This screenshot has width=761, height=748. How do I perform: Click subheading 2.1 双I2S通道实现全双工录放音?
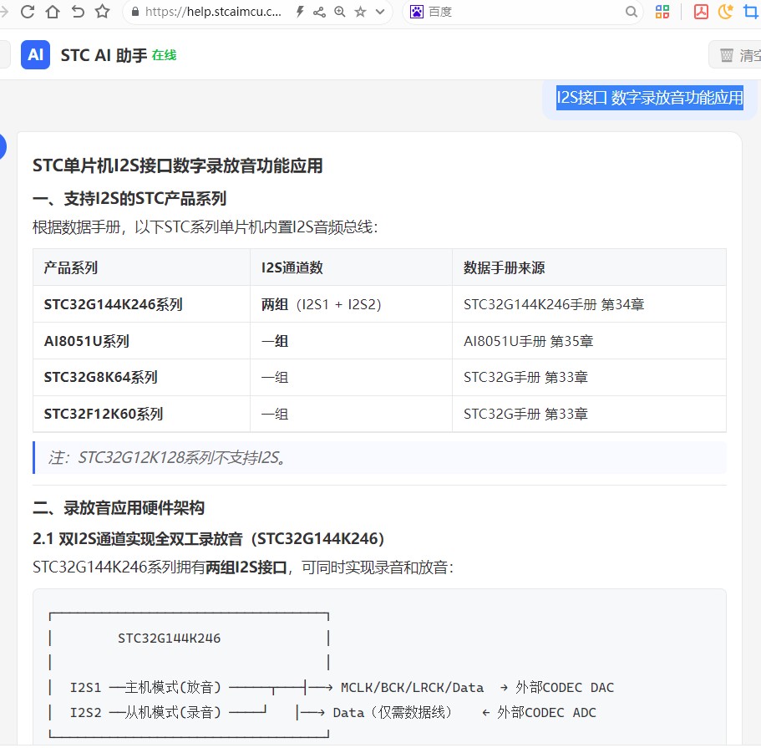tap(209, 539)
